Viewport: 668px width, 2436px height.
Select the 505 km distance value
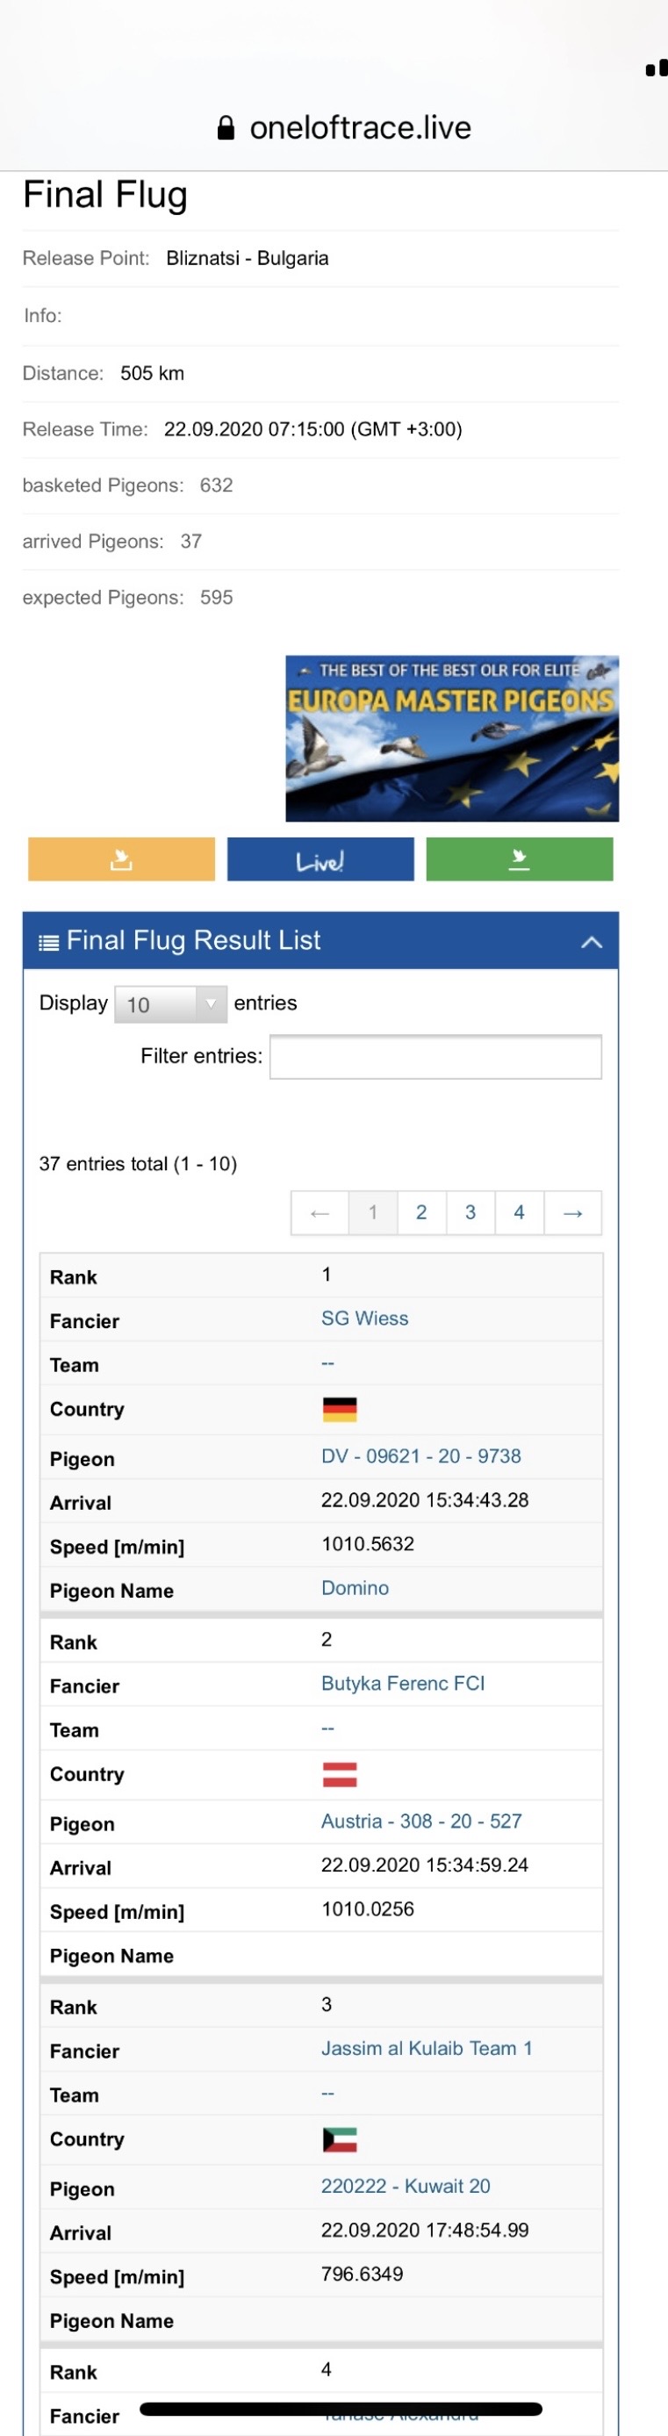[x=153, y=374]
